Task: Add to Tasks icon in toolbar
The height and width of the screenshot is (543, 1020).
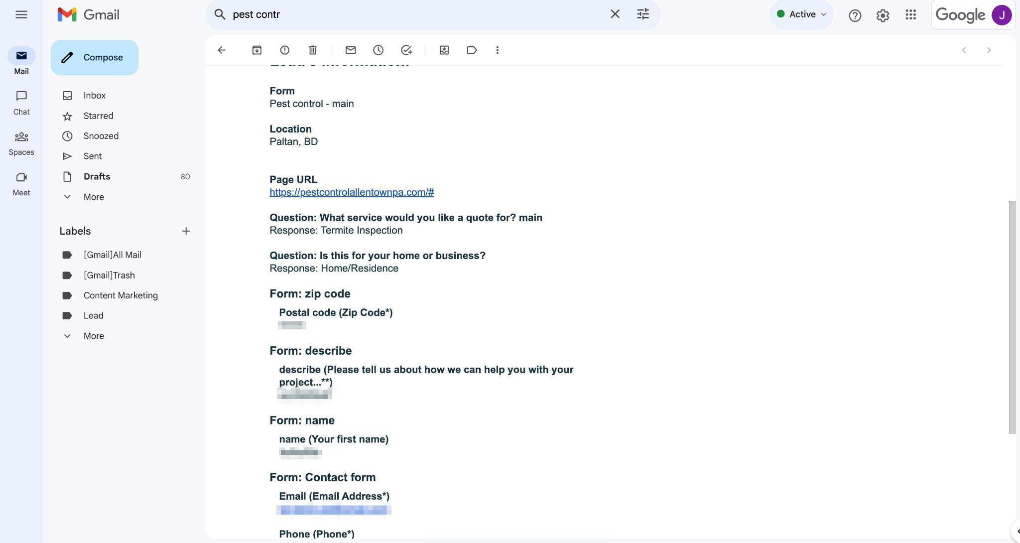Action: click(406, 50)
